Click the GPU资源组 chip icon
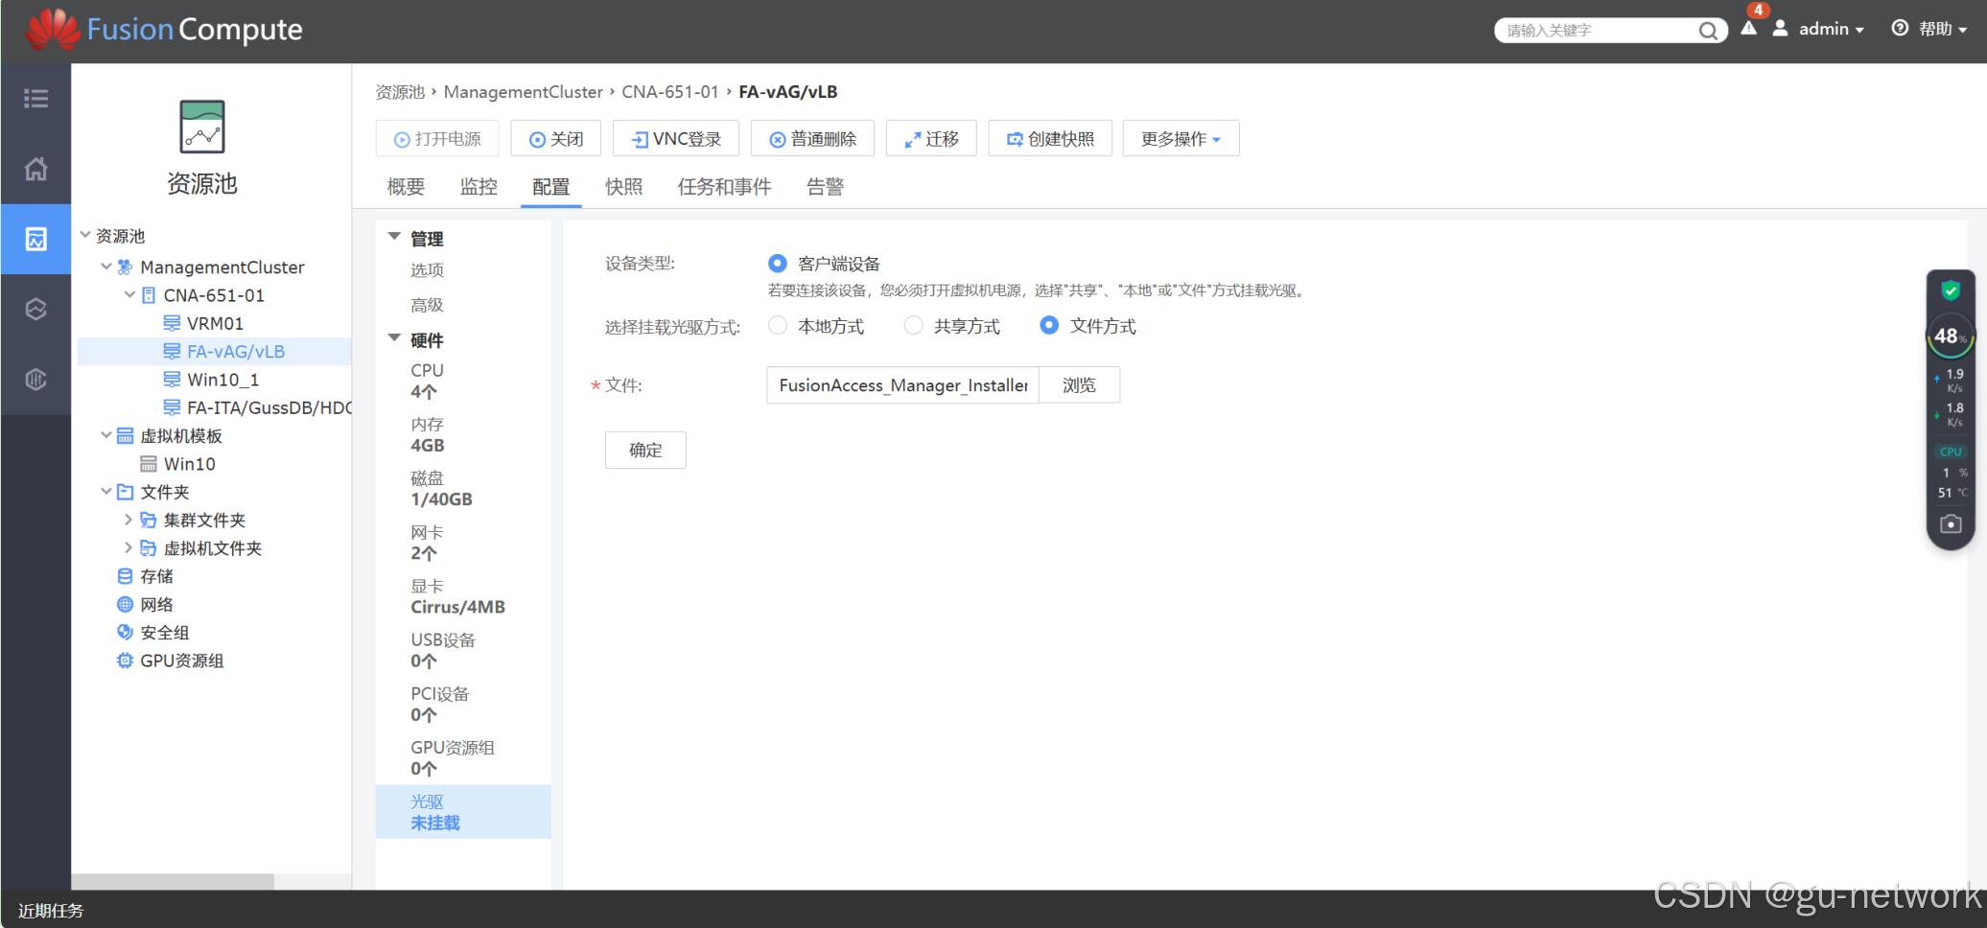 [x=125, y=661]
